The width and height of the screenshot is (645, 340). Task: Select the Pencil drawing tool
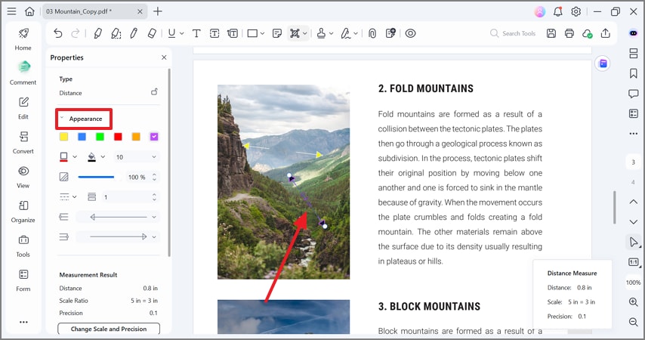pos(134,33)
